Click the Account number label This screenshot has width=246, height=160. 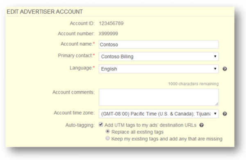[x=76, y=34]
